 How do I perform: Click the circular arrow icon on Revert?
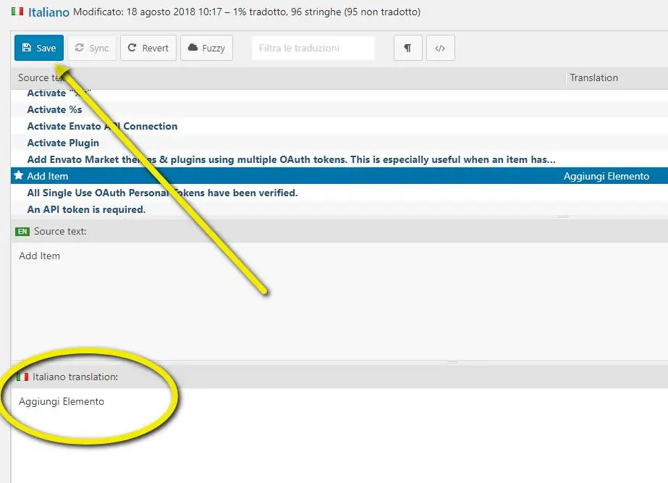pos(132,47)
